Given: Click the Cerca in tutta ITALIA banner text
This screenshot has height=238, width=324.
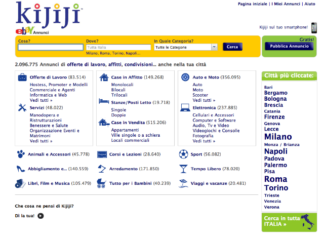Looking at the screenshot, I should tap(282, 221).
